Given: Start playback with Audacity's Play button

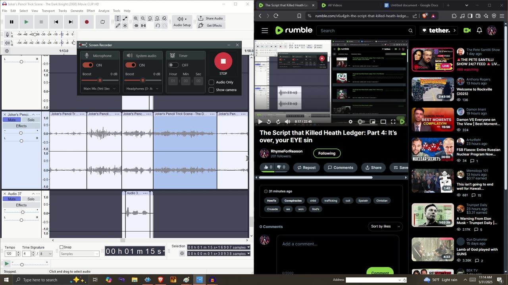Looking at the screenshot, I should coord(26,22).
